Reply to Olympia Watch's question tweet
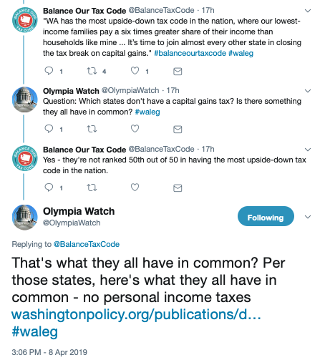The width and height of the screenshot is (325, 360). point(49,129)
